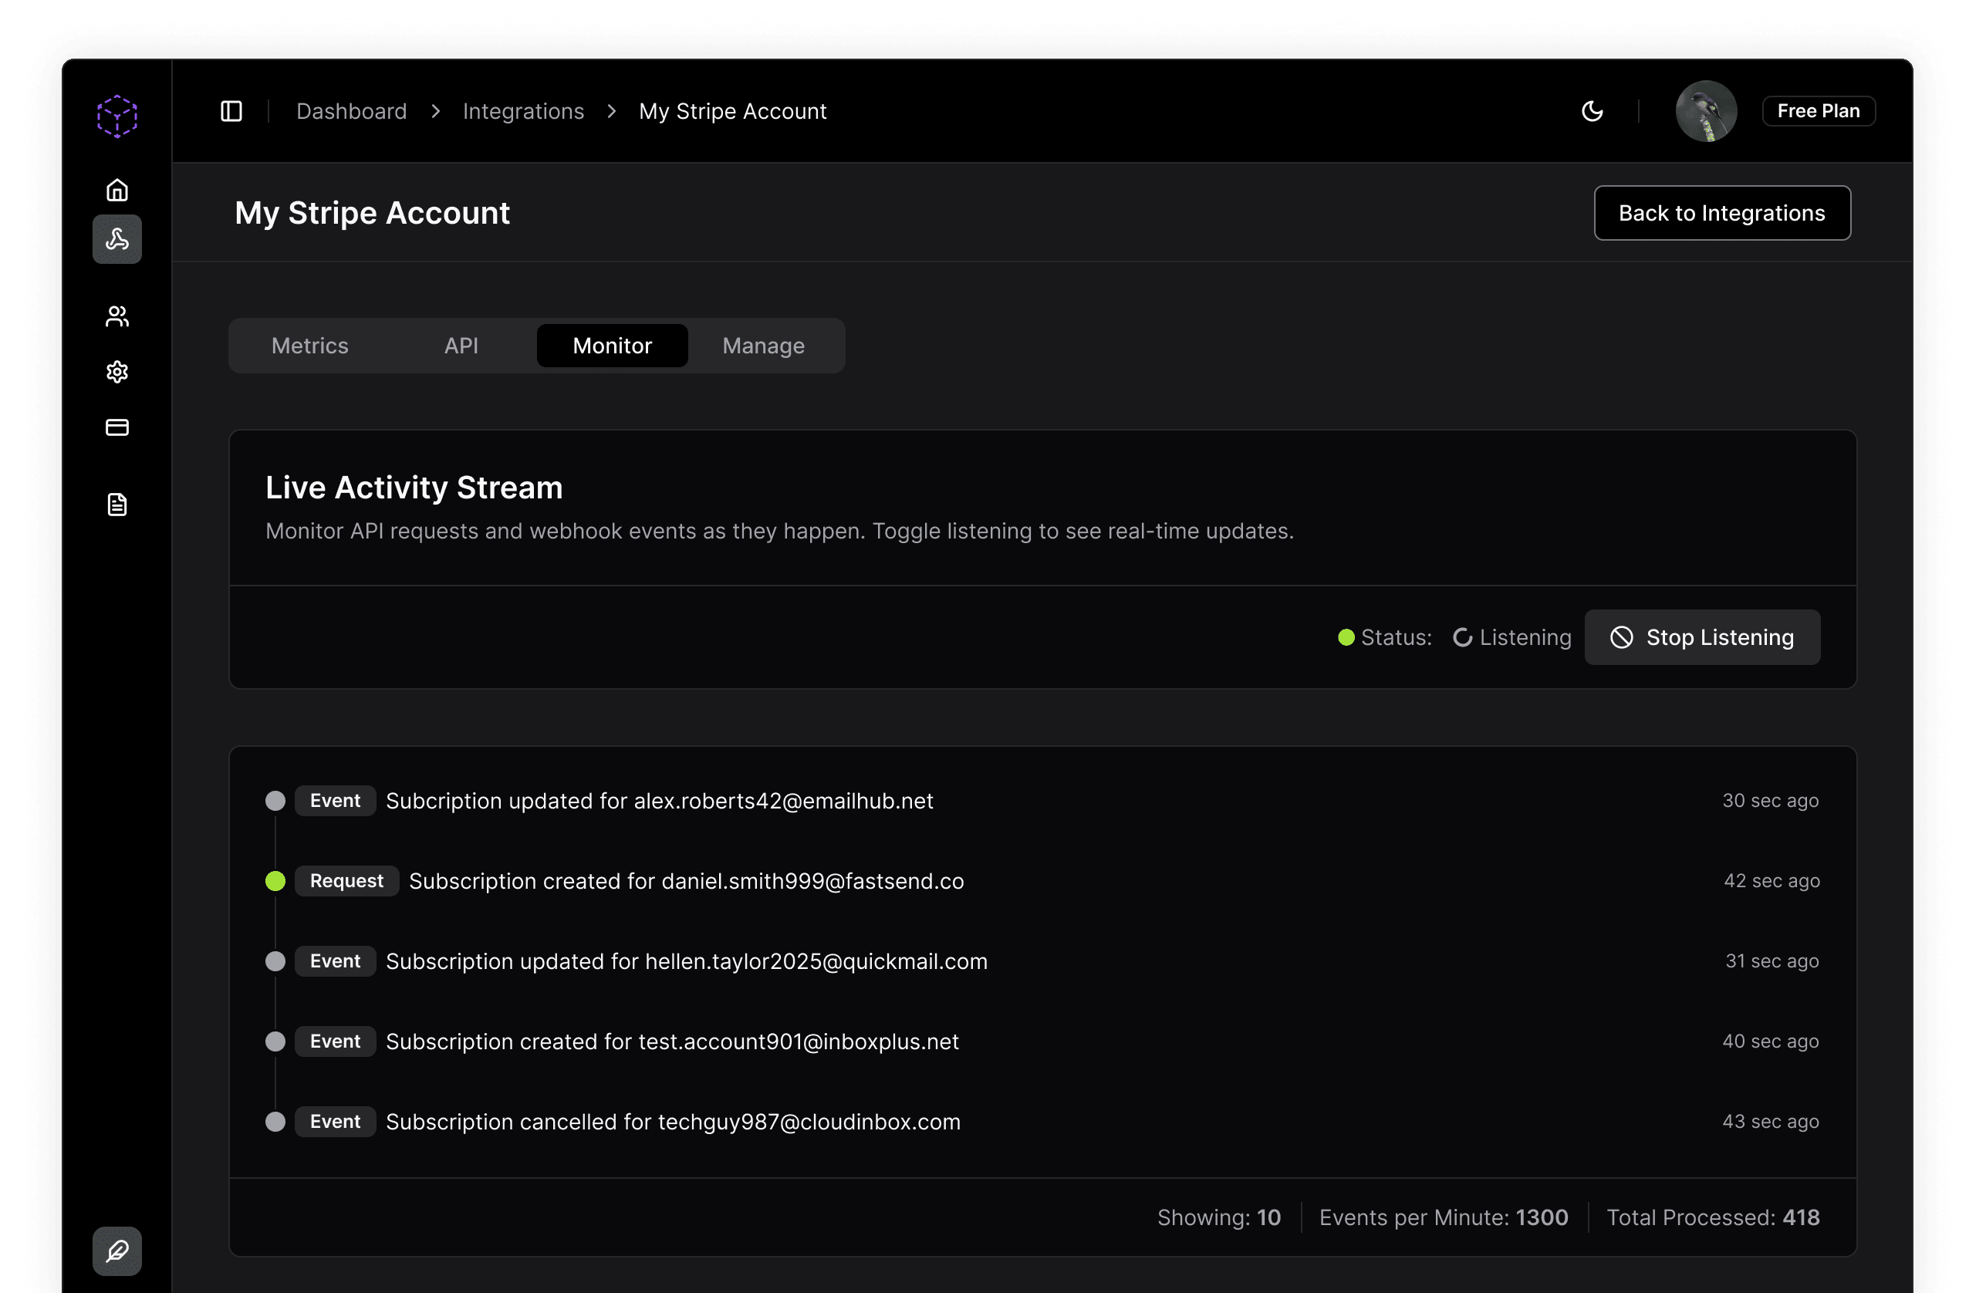Click the Request badge for daniel.smith999
This screenshot has width=1986, height=1293.
(x=346, y=881)
